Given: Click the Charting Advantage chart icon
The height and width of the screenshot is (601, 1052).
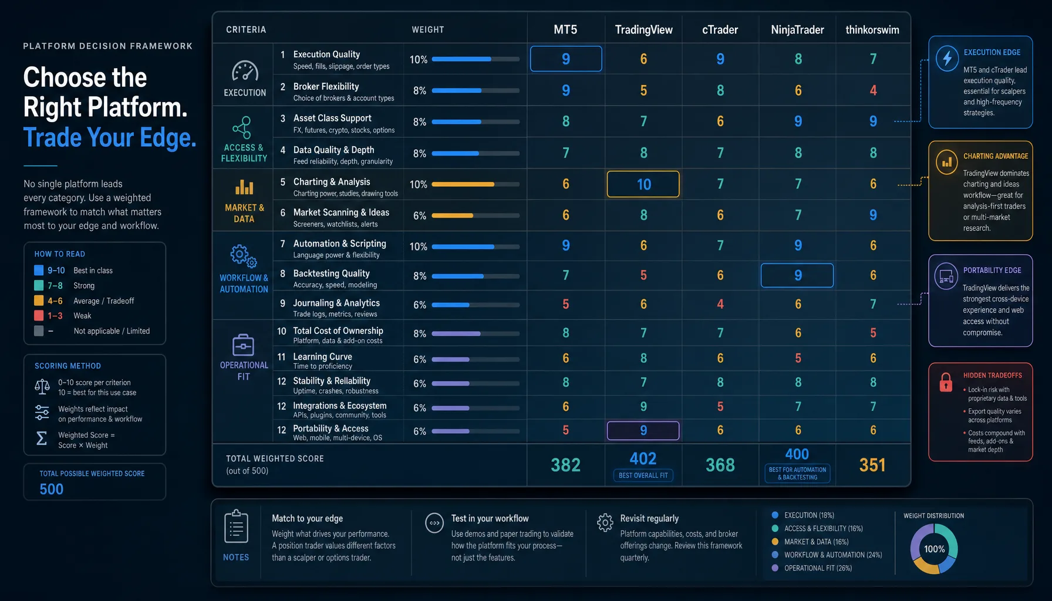Looking at the screenshot, I should (946, 161).
